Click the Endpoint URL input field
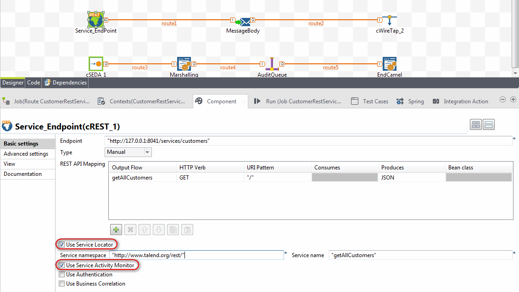Screen dimensions: 519x292 [308, 140]
